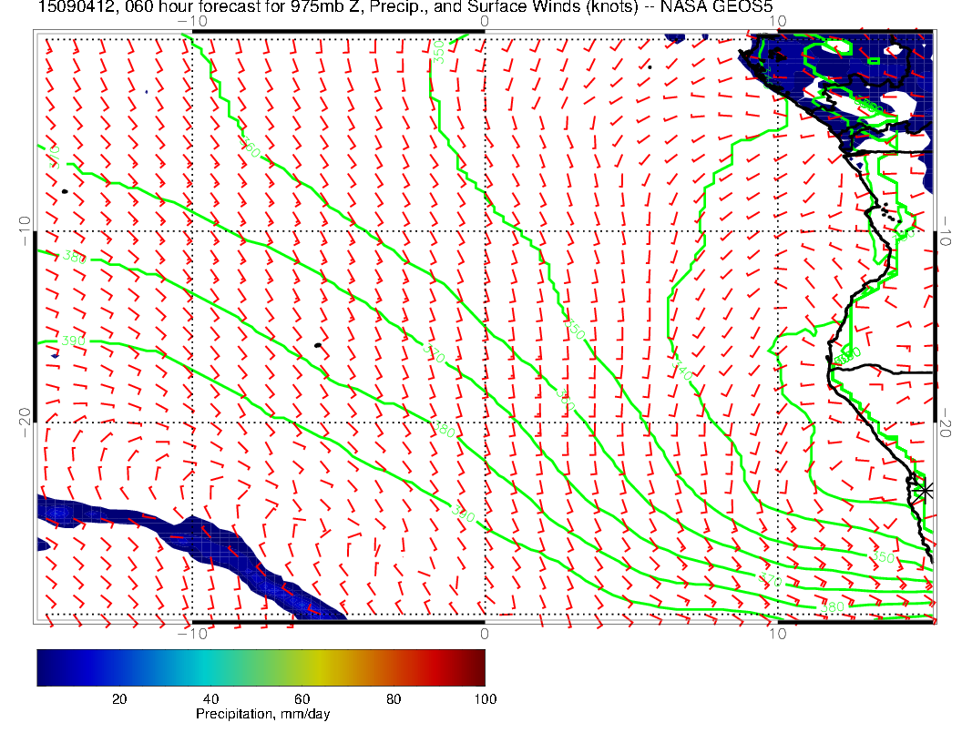962x743 pixels.
Task: Click the 20 tick label under the colorbar
Action: (118, 698)
